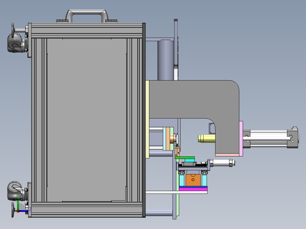This screenshot has width=306, height=229.
Task: Select the bottom aluminum extrusion rail of cabinet
Action: pos(87,210)
